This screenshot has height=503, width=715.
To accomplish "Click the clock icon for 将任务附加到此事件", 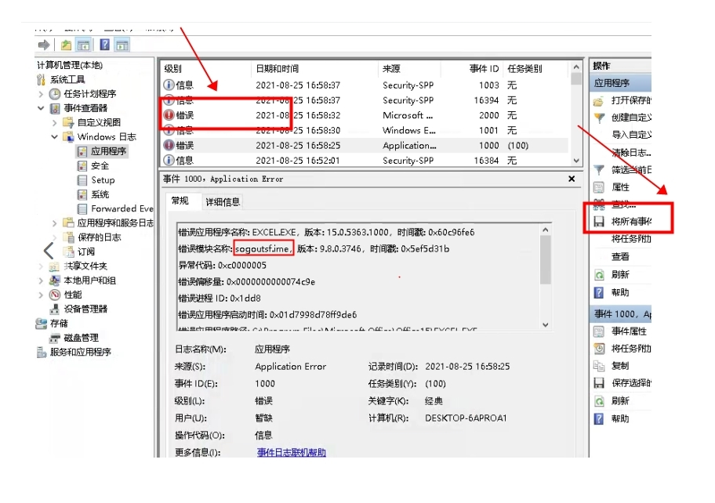I will (x=599, y=349).
